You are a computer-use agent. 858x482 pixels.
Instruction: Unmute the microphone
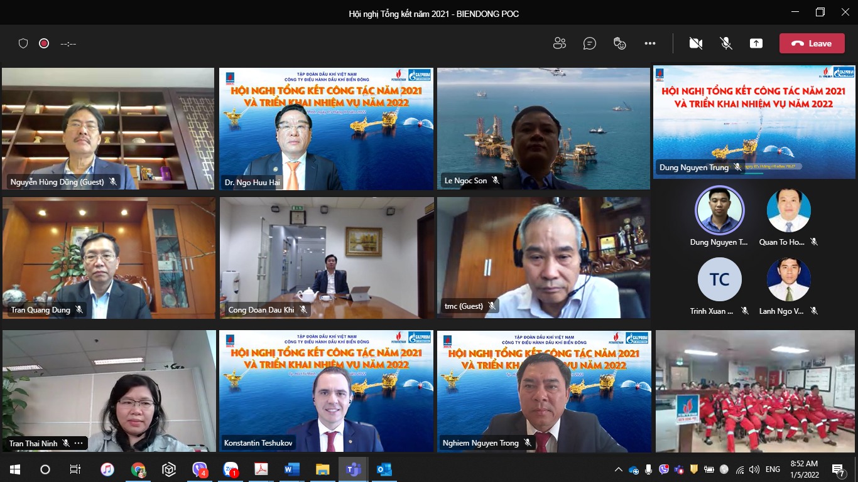click(726, 43)
